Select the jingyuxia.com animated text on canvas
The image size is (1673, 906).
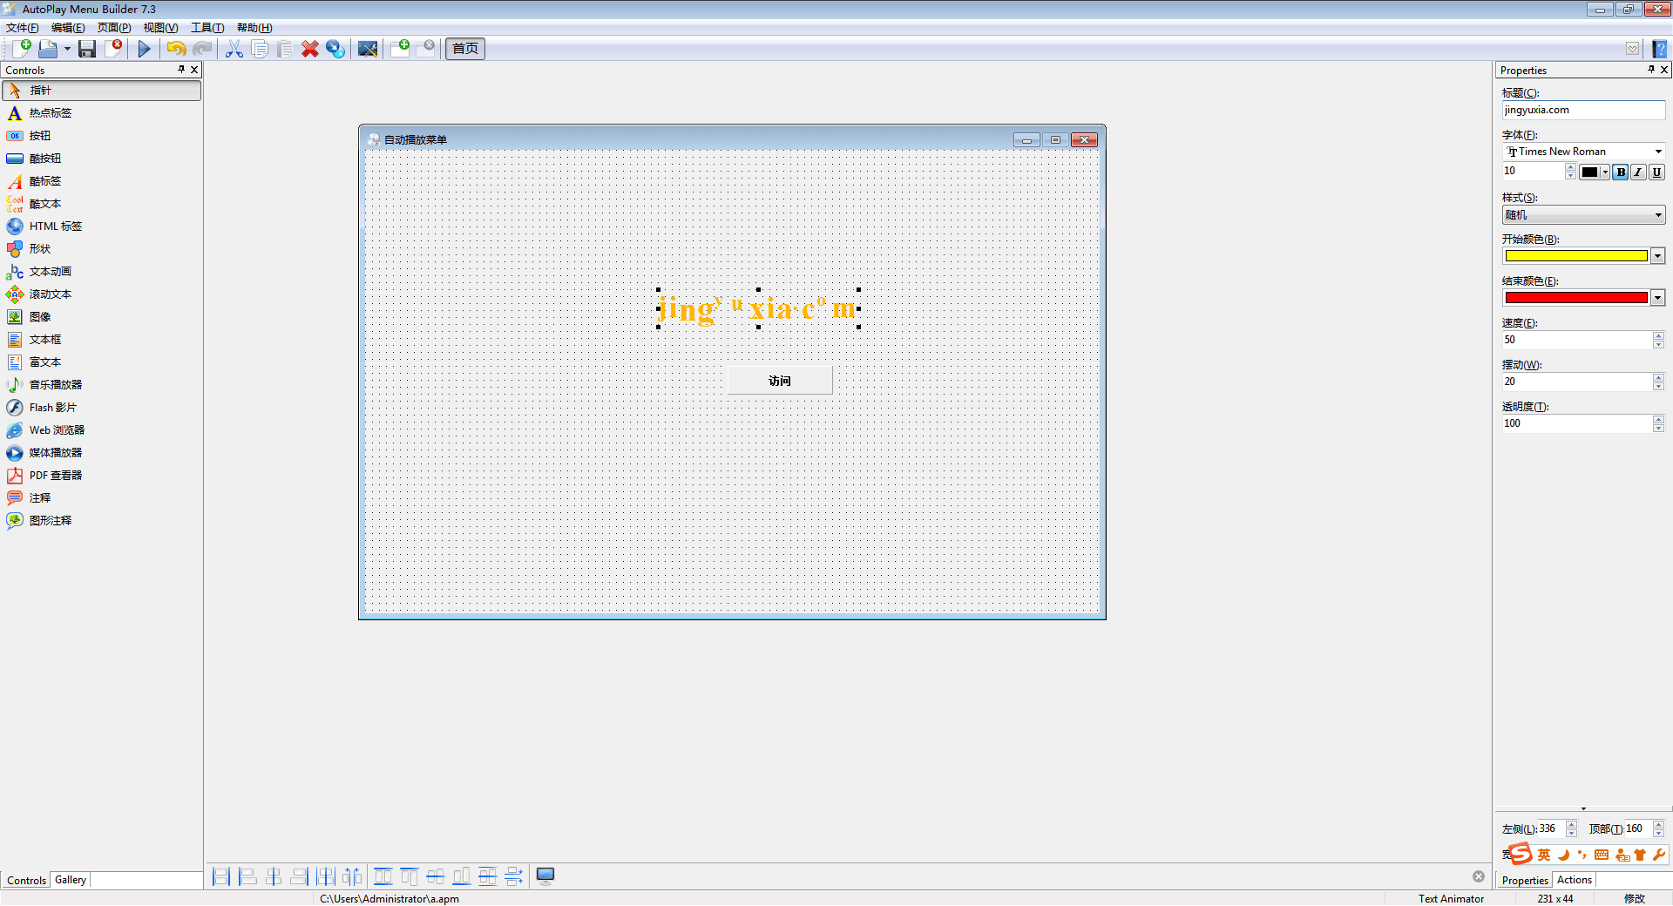[x=758, y=308]
